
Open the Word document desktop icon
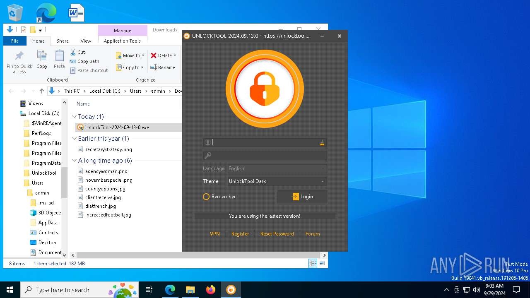tap(77, 13)
